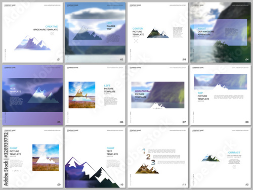This screenshot has height=190, width=253.
Task: Click the website address on page 01
Action: (52, 5)
